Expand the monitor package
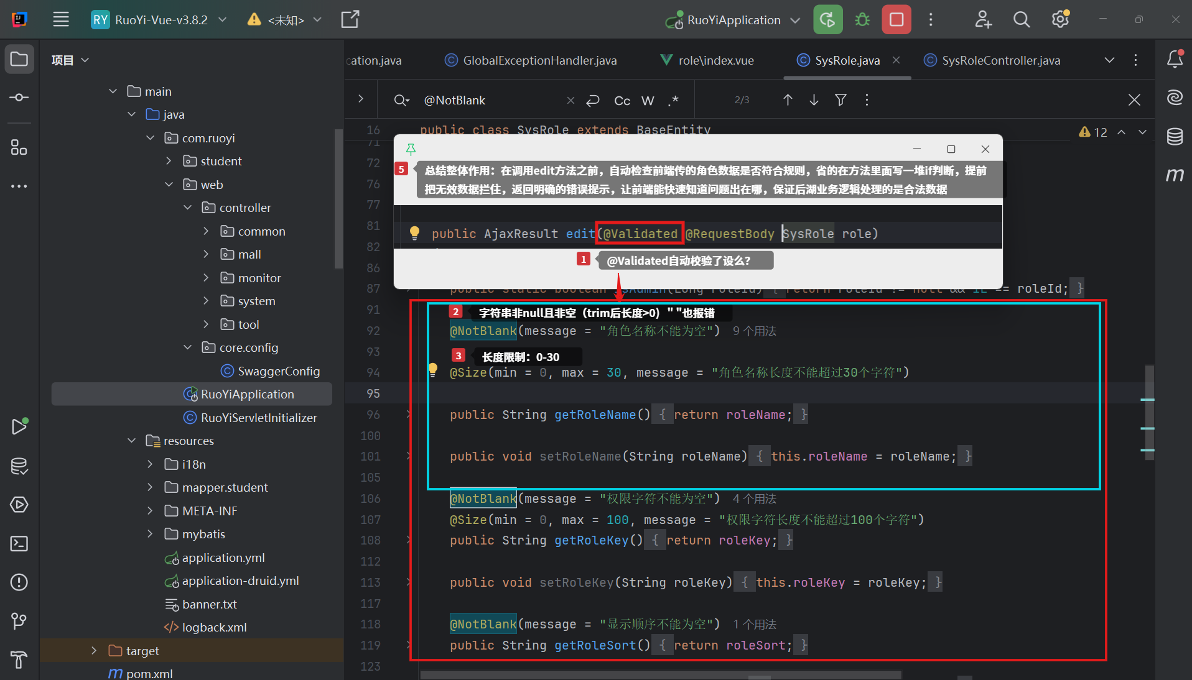Screen dimensions: 1192x680 tap(206, 278)
